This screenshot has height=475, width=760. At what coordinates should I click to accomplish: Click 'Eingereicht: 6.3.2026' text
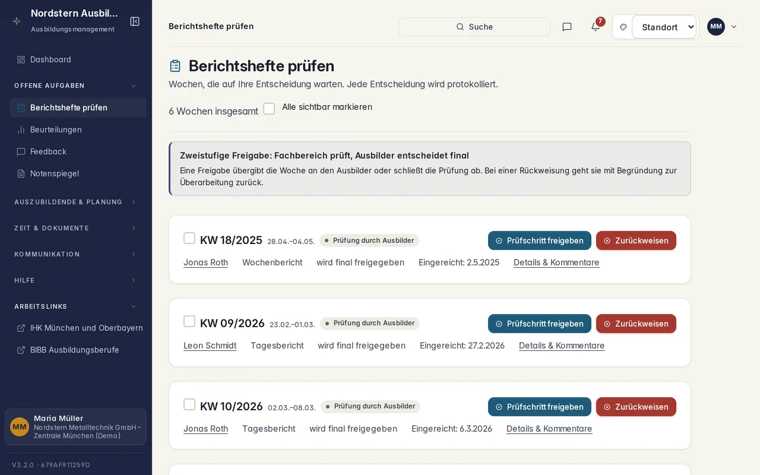click(x=452, y=429)
